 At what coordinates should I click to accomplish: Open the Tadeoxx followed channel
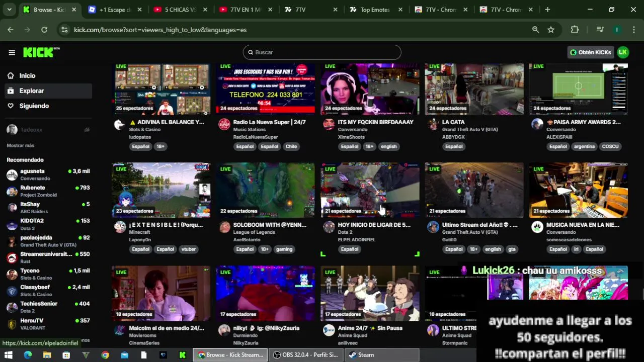click(48, 130)
